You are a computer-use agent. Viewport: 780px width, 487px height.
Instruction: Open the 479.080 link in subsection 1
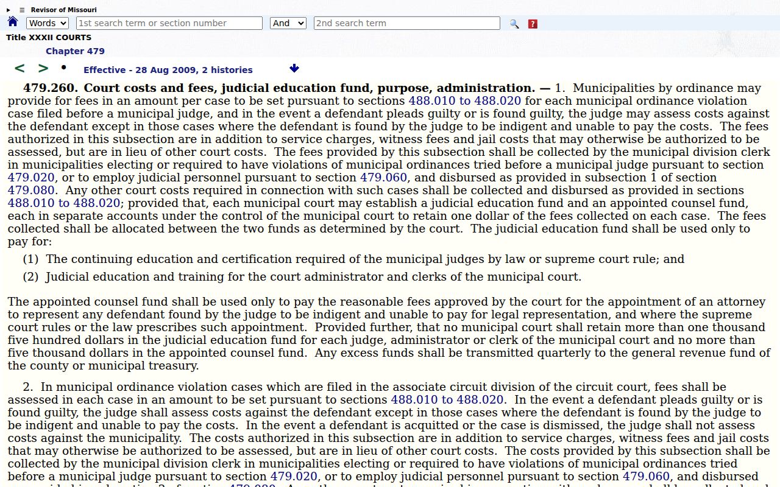31,191
